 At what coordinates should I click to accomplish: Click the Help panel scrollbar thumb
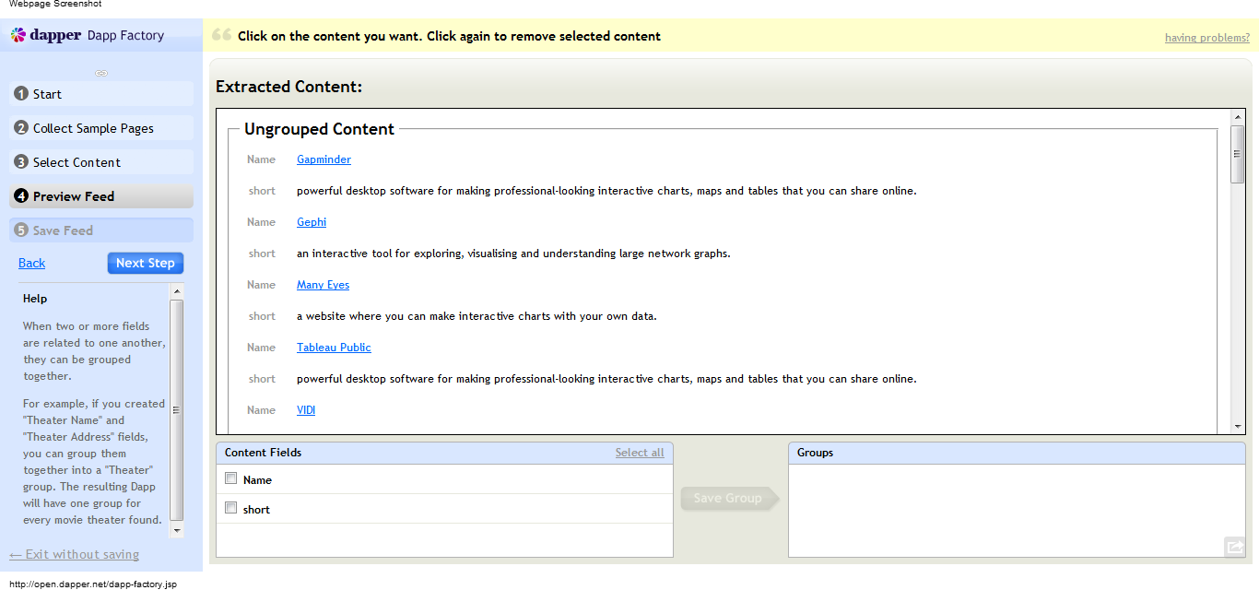click(x=177, y=409)
